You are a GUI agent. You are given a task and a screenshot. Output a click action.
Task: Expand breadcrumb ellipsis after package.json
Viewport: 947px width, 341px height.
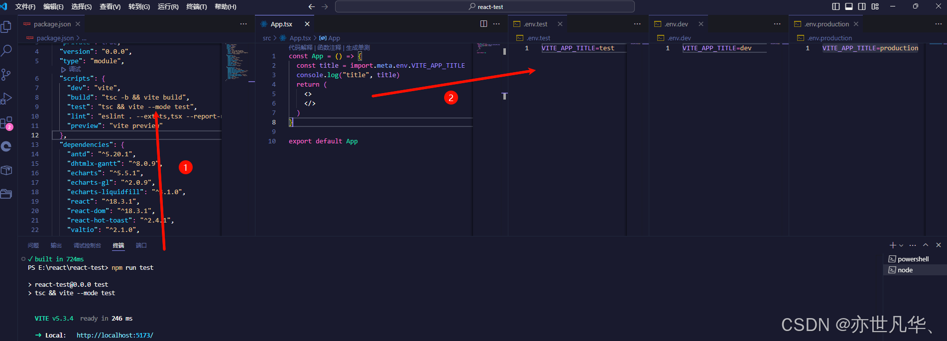click(x=84, y=38)
